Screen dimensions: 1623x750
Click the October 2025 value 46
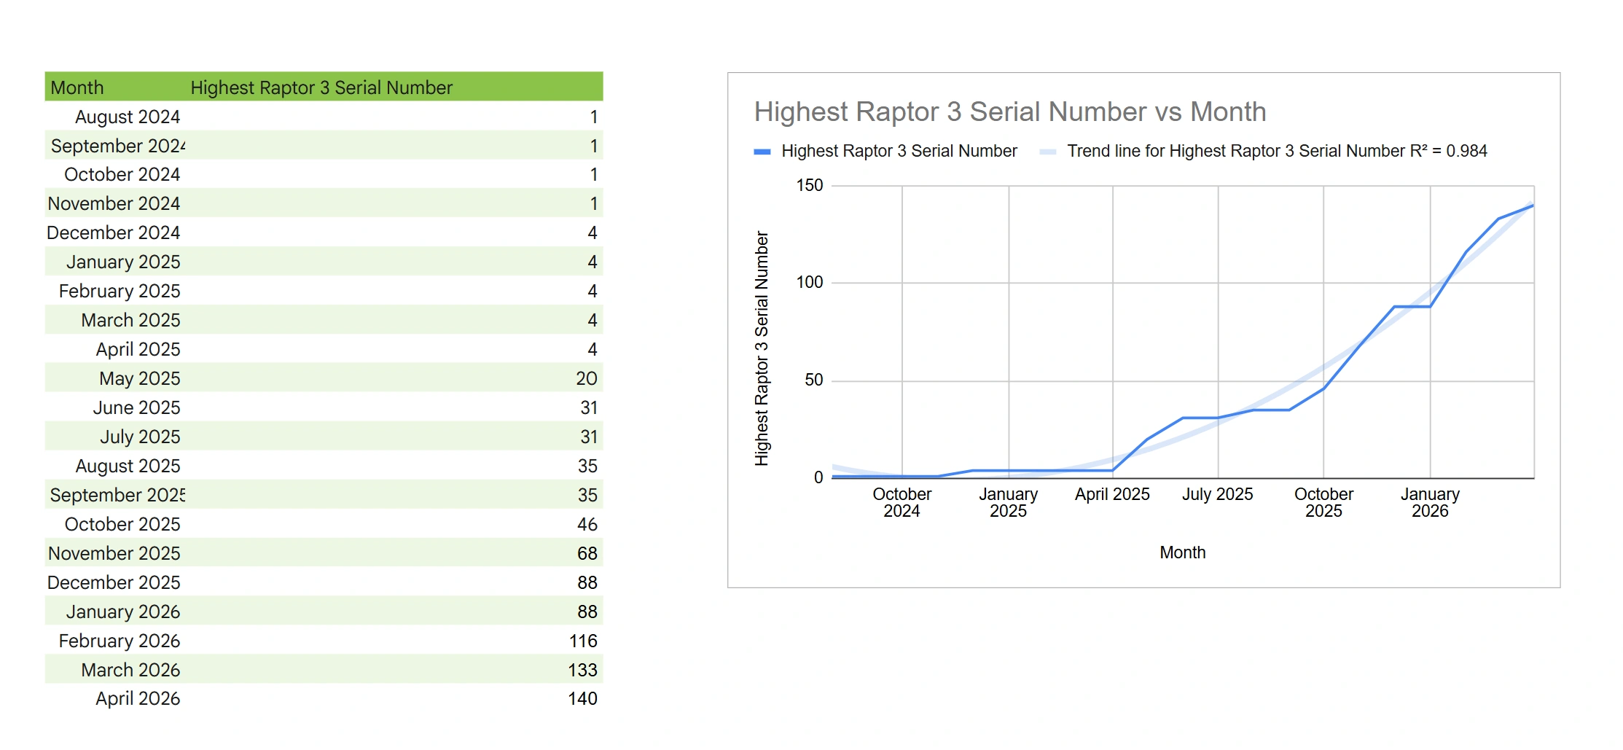[587, 524]
